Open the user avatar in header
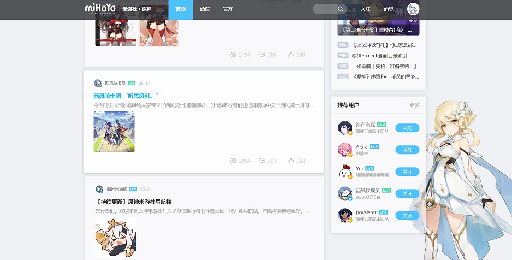This screenshot has width=512, height=260. (x=413, y=9)
